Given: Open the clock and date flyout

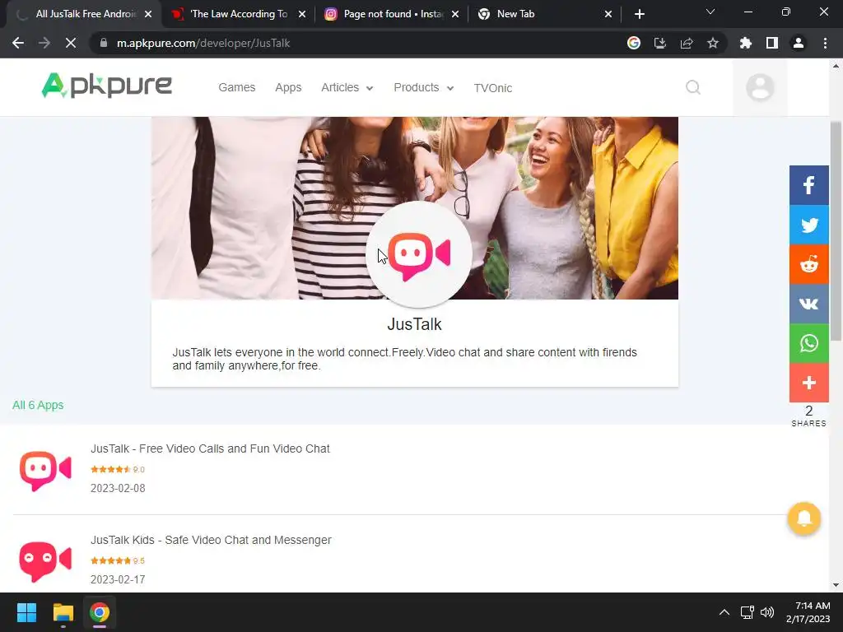Looking at the screenshot, I should (808, 612).
